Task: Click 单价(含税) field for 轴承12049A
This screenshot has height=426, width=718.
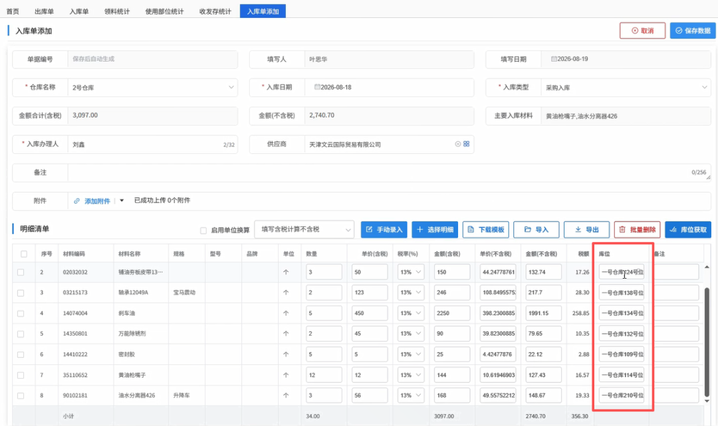Action: point(370,293)
